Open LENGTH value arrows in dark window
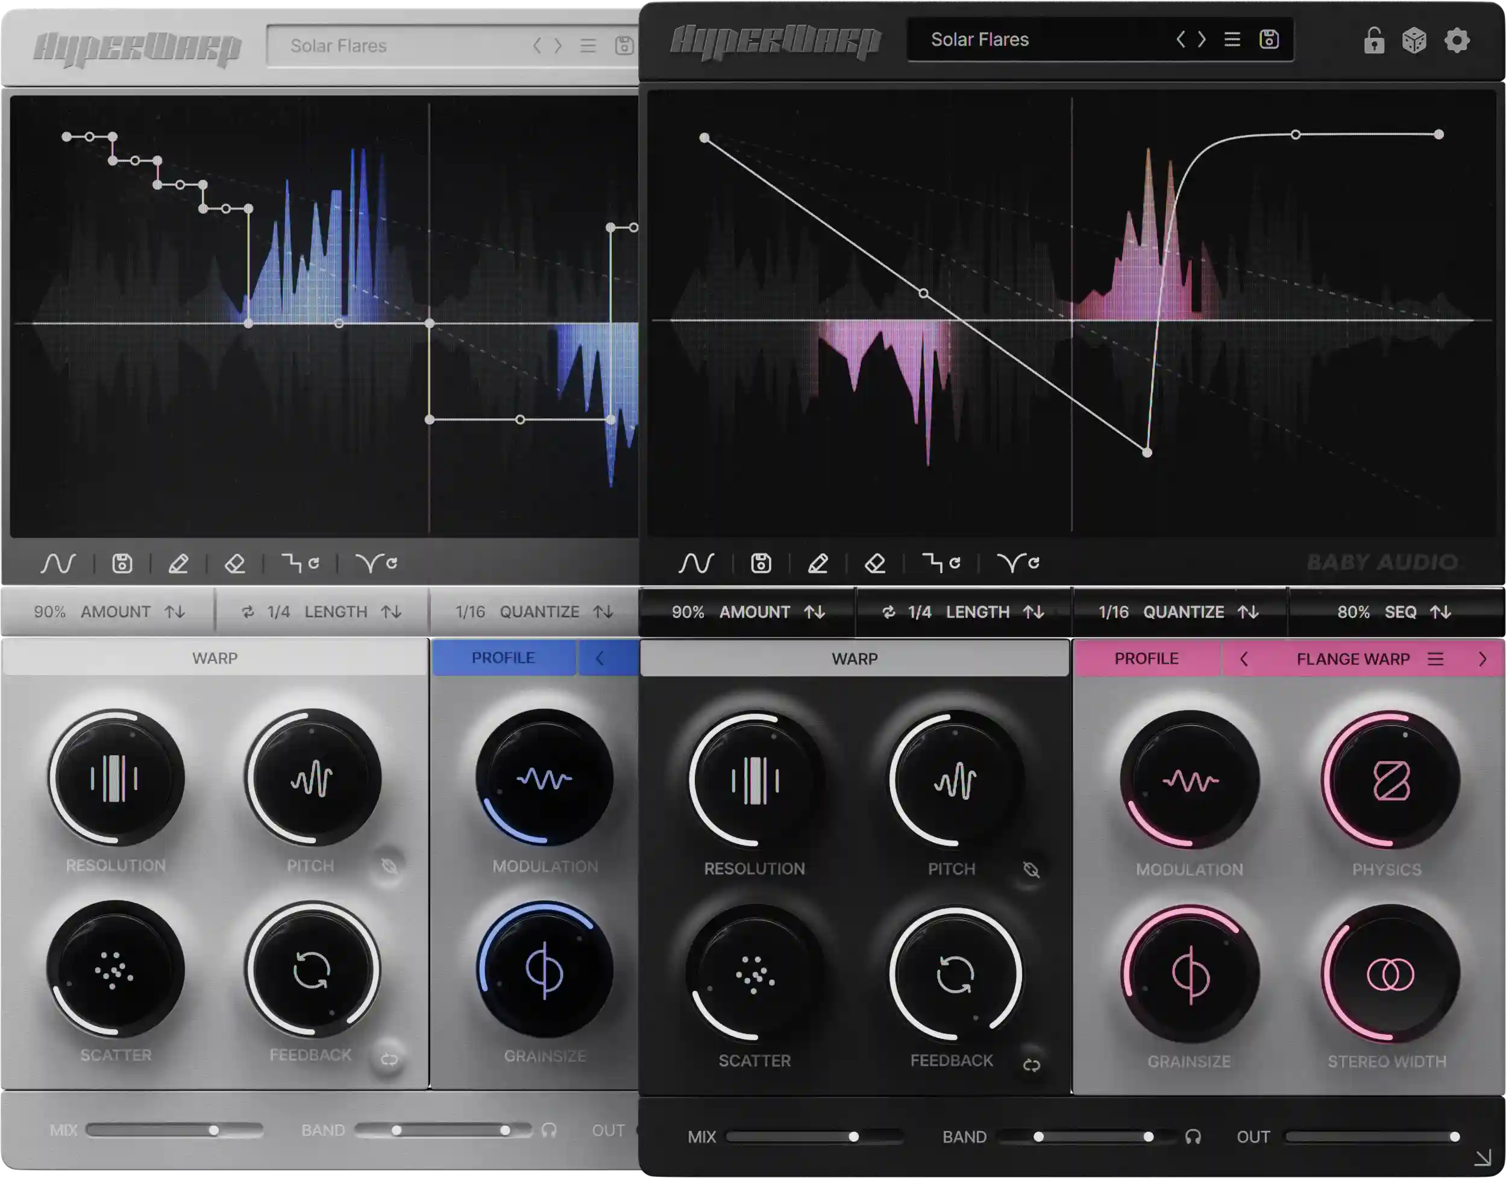Image resolution: width=1506 pixels, height=1178 pixels. [x=1033, y=612]
